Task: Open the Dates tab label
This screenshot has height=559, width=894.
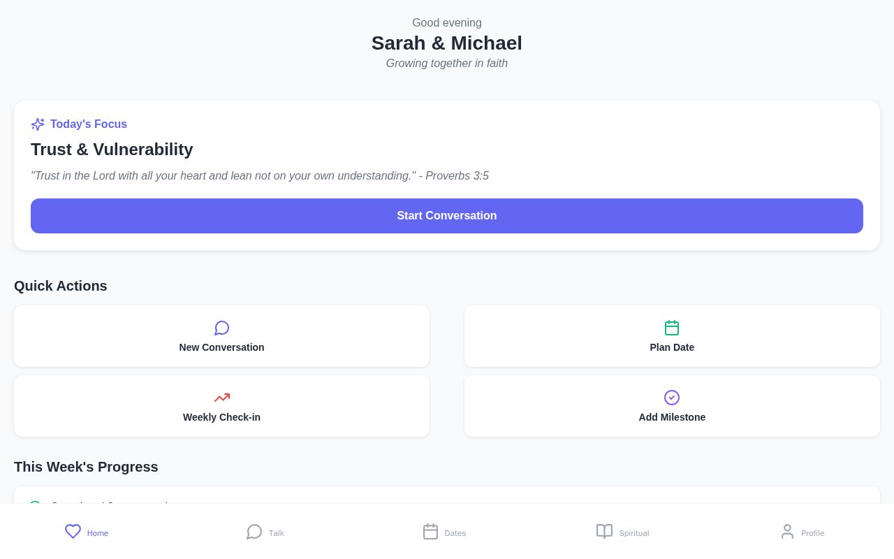Action: [x=455, y=533]
